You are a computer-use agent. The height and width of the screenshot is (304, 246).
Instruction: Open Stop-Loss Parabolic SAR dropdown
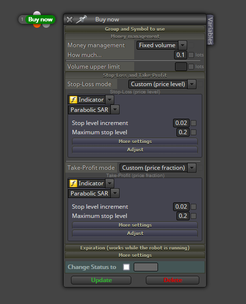pos(94,110)
